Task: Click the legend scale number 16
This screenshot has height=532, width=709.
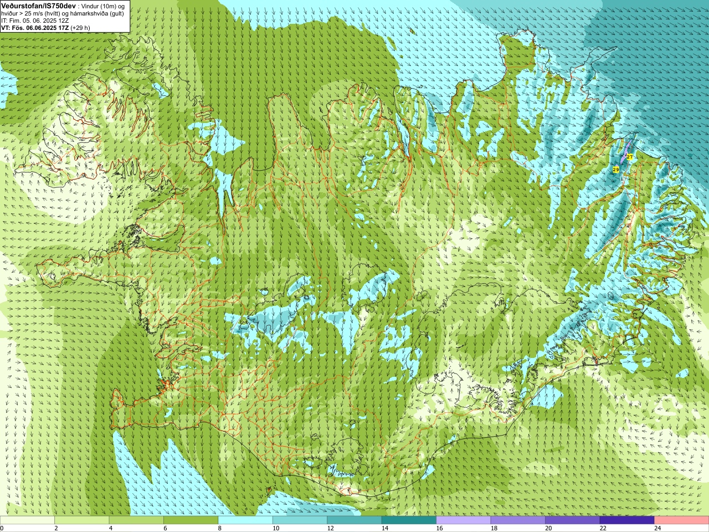Action: [x=439, y=528]
